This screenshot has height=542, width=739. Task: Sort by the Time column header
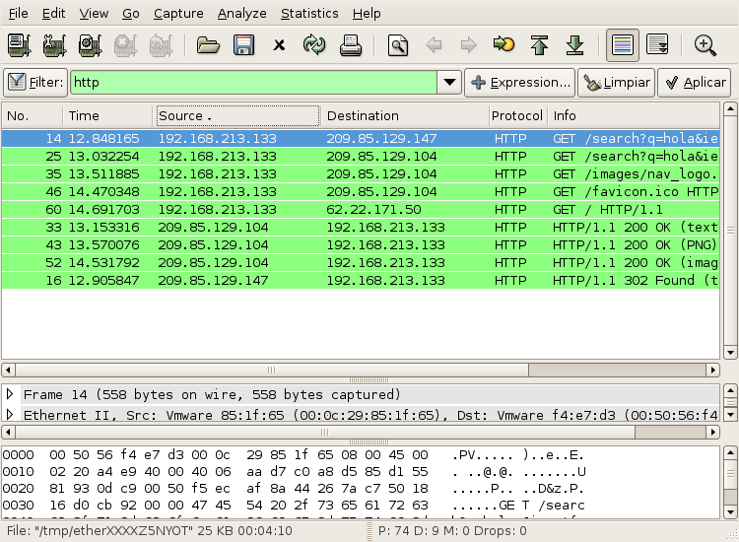(x=109, y=116)
